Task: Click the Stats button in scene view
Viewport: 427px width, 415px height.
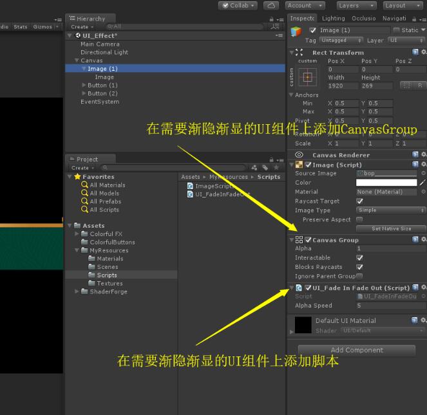Action: point(21,27)
